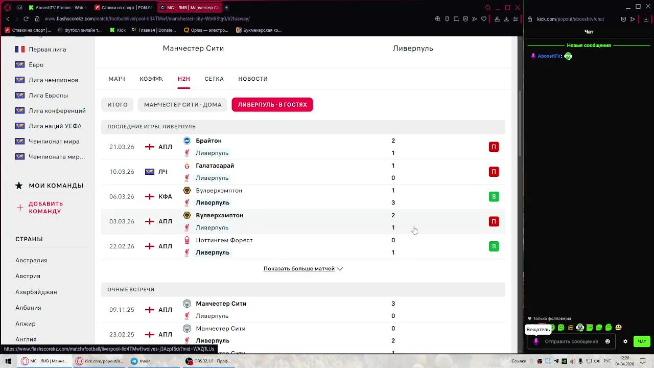Image resolution: width=654 pixels, height=368 pixels.
Task: Click the zoom magnifier icon in address bar
Action: click(437, 19)
